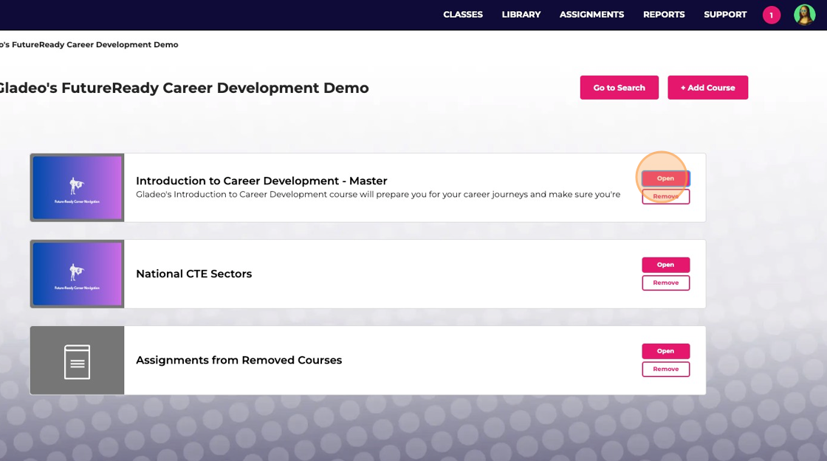The image size is (827, 461).
Task: Click the + Add Course button
Action: click(707, 88)
